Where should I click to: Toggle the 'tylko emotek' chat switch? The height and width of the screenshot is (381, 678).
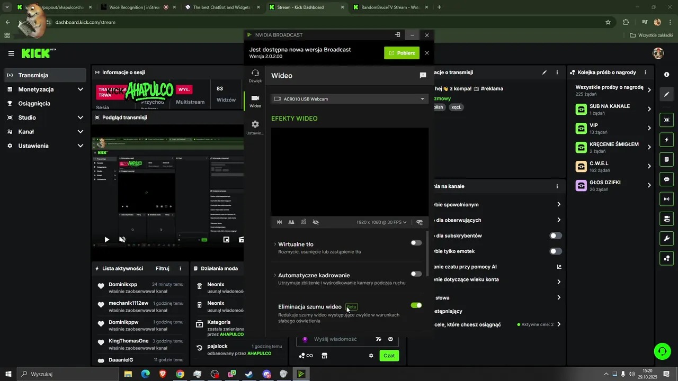[x=556, y=251]
